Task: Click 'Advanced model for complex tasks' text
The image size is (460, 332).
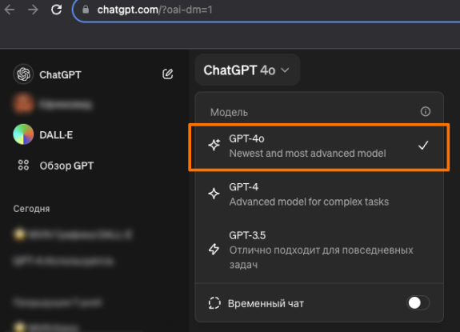Action: 309,202
